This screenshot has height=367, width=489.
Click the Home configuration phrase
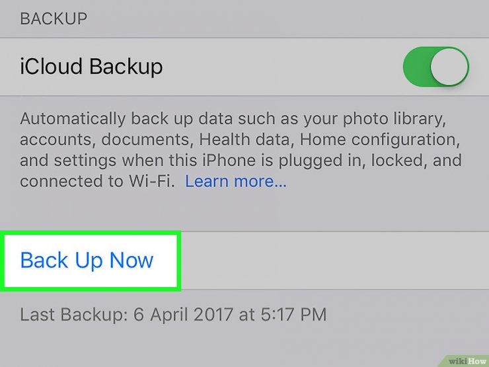pos(380,140)
